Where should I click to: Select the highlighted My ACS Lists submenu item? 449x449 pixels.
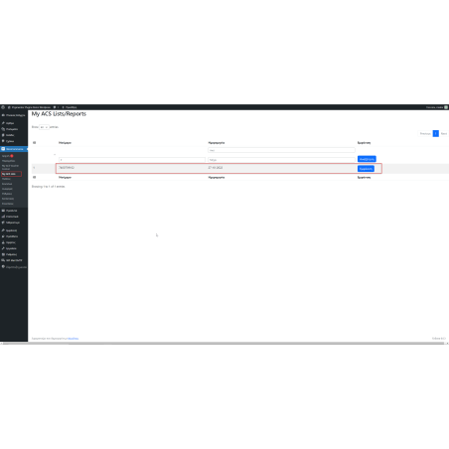11,174
